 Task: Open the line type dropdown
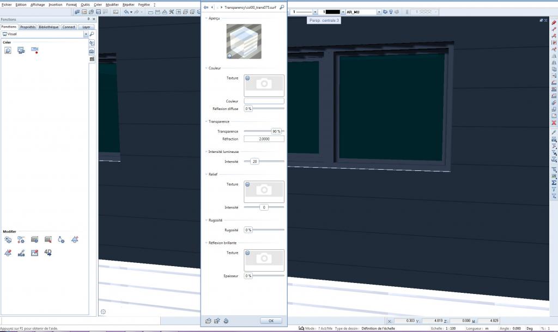pos(315,12)
